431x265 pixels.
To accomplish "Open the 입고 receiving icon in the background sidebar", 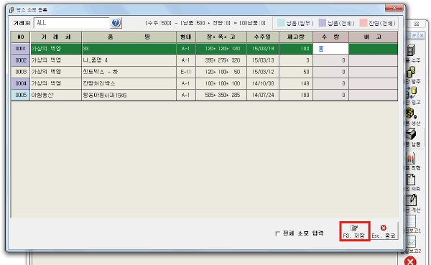I will pyautogui.click(x=411, y=93).
